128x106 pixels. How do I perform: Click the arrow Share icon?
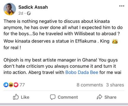(100, 97)
